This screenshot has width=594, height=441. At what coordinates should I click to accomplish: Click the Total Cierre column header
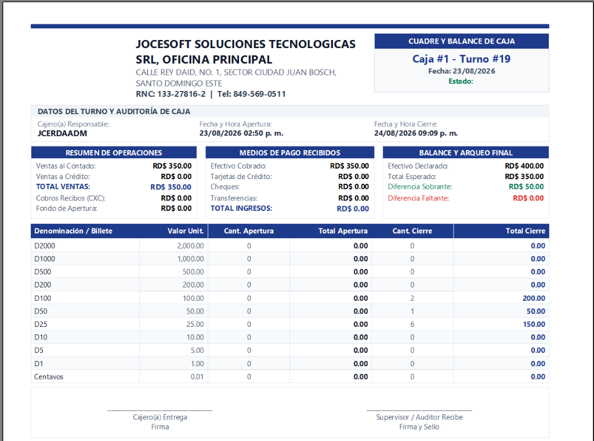[x=526, y=231]
